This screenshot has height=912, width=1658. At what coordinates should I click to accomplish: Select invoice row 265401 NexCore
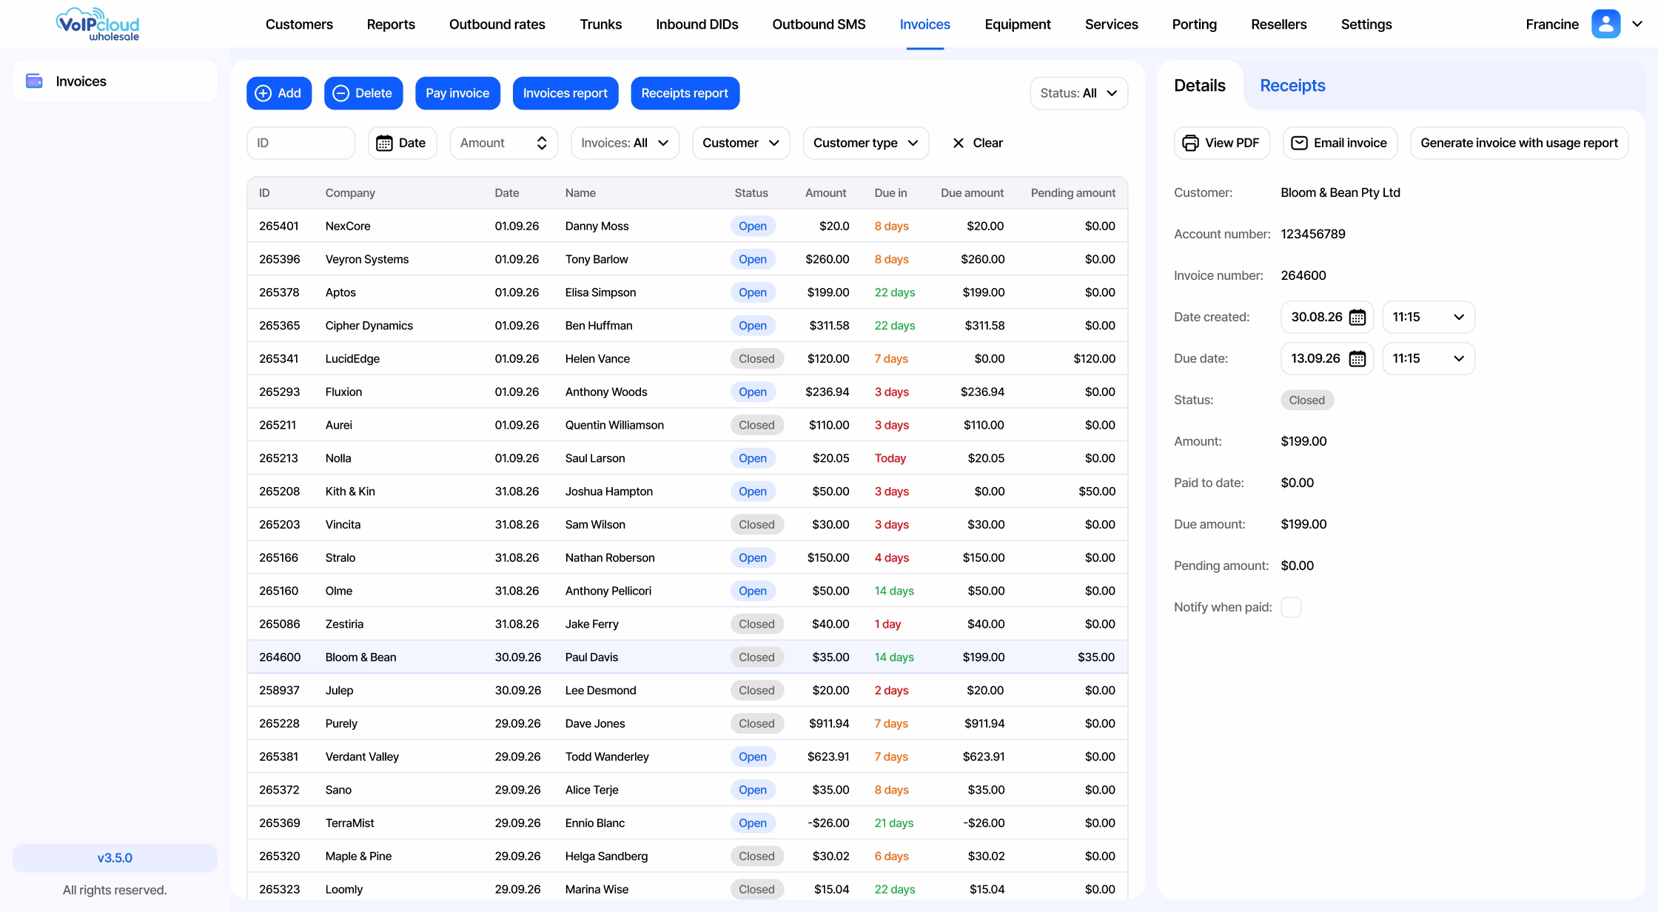pyautogui.click(x=687, y=226)
